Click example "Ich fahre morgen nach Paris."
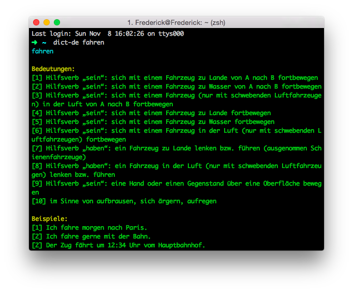 [x=90, y=228]
